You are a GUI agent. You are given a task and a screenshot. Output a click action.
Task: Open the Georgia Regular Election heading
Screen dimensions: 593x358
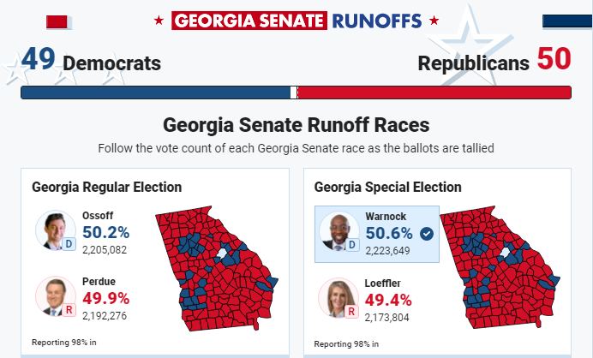coord(106,188)
